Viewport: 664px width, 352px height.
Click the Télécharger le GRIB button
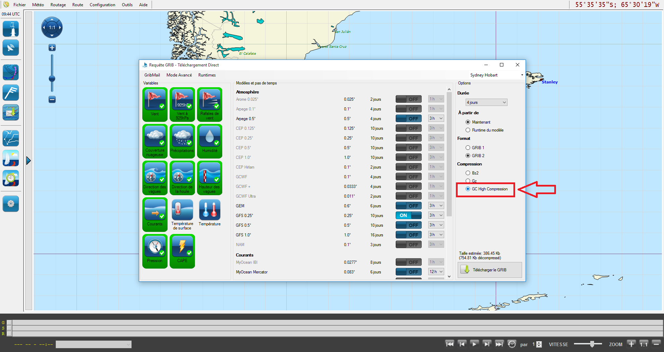490,270
